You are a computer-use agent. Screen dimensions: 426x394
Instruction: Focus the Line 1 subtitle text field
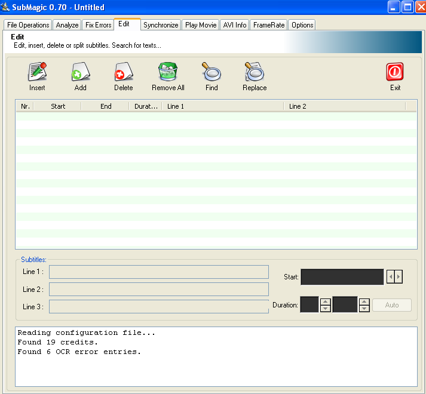pyautogui.click(x=159, y=272)
